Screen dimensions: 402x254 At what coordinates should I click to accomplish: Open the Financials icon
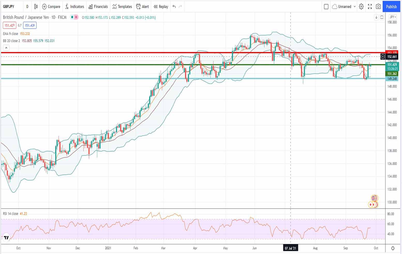tap(98, 7)
